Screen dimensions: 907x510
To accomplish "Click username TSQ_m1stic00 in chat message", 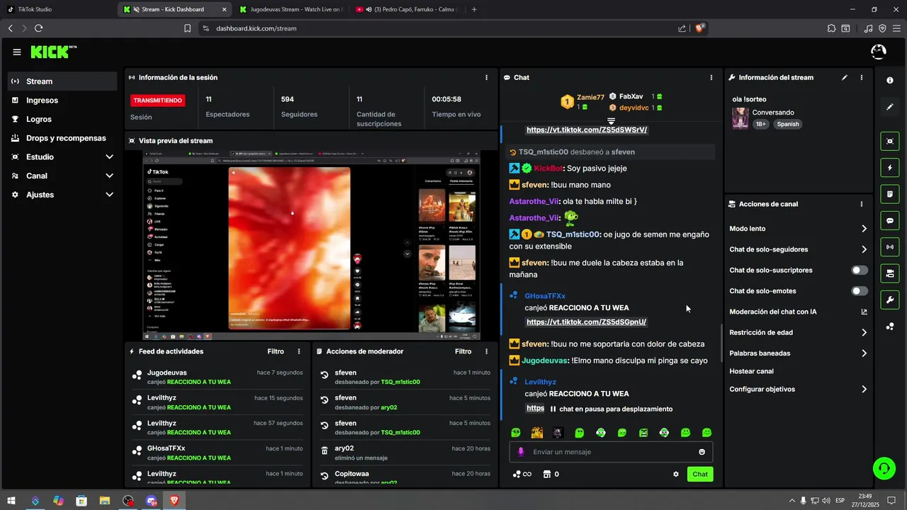I will [573, 234].
